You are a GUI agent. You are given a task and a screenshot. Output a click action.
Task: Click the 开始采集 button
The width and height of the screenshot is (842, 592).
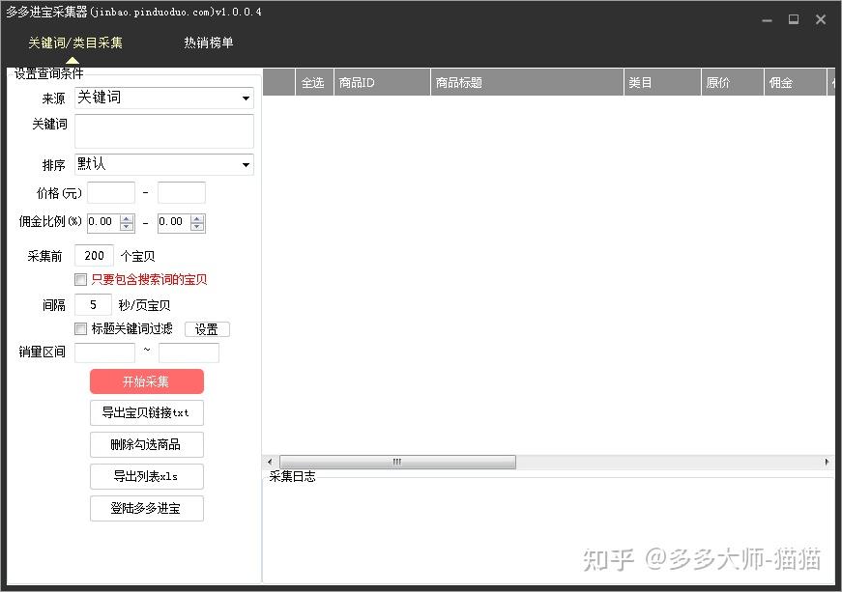coord(146,381)
